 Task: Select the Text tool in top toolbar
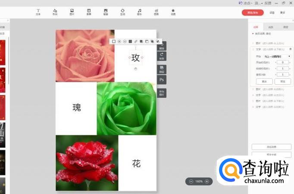[38, 12]
